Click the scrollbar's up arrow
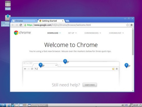The height and width of the screenshot is (107, 142). click(133, 29)
